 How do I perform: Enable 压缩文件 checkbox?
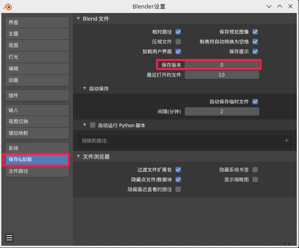point(178,42)
